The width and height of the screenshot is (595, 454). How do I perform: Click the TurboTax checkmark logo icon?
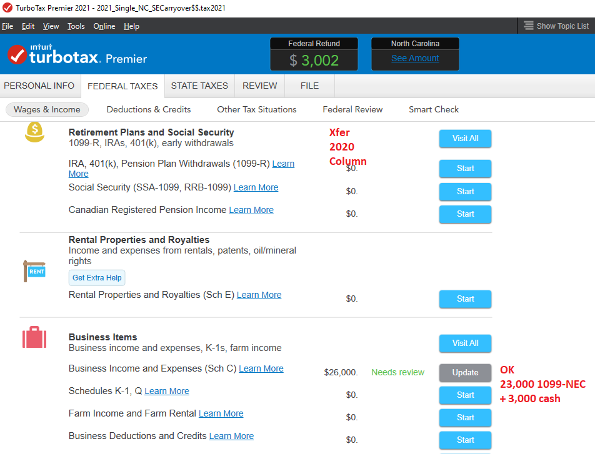click(x=17, y=54)
